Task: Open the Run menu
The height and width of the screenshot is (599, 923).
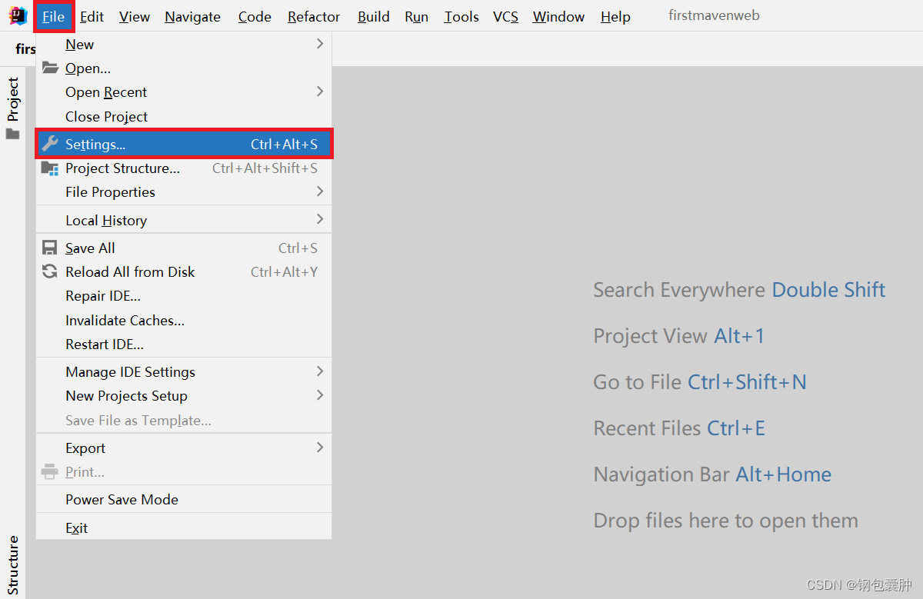Action: coord(416,16)
